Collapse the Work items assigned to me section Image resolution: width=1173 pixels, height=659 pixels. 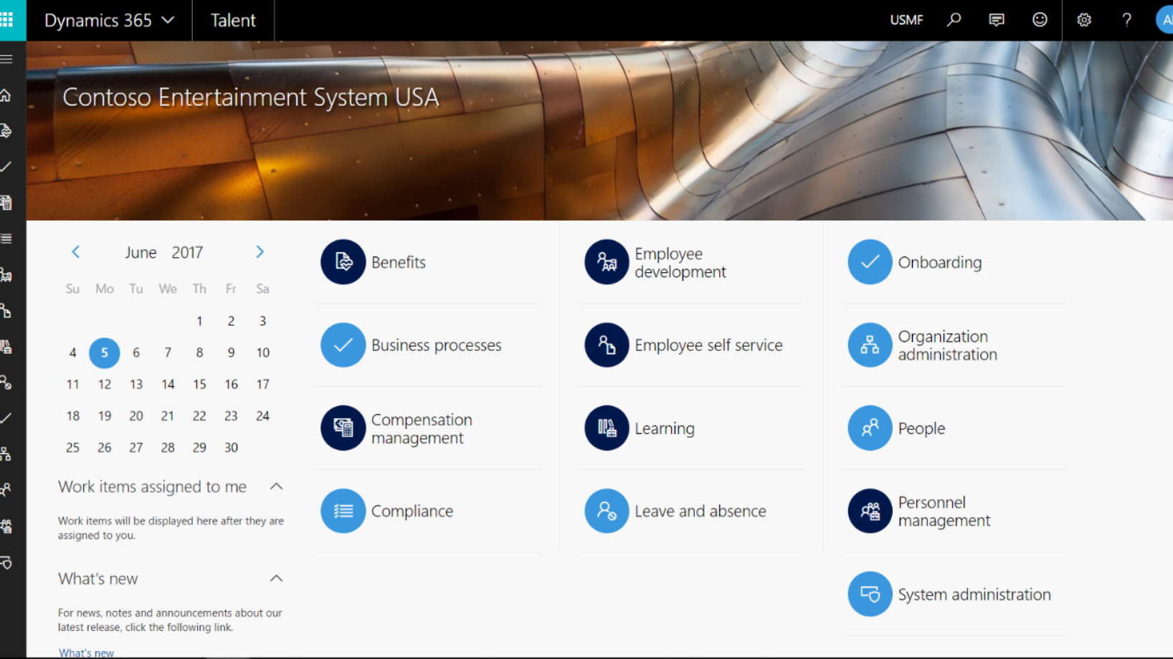(276, 486)
